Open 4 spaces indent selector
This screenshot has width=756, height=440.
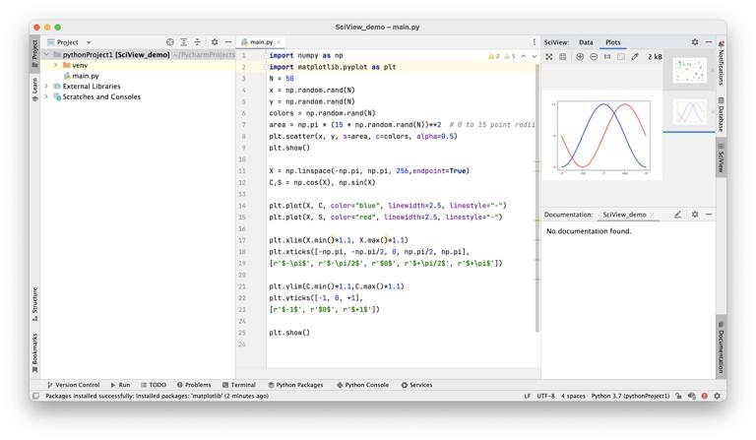[573, 396]
